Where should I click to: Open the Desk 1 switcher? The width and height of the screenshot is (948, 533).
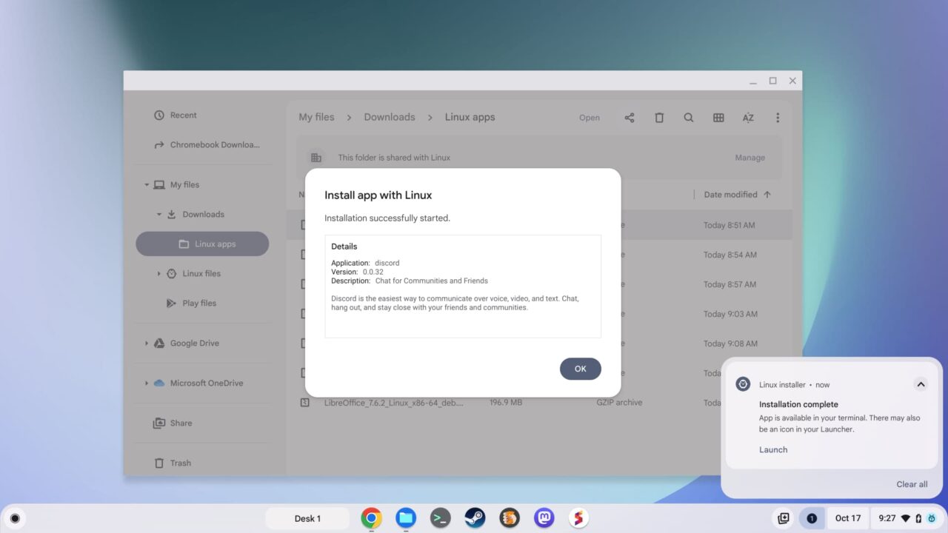307,518
